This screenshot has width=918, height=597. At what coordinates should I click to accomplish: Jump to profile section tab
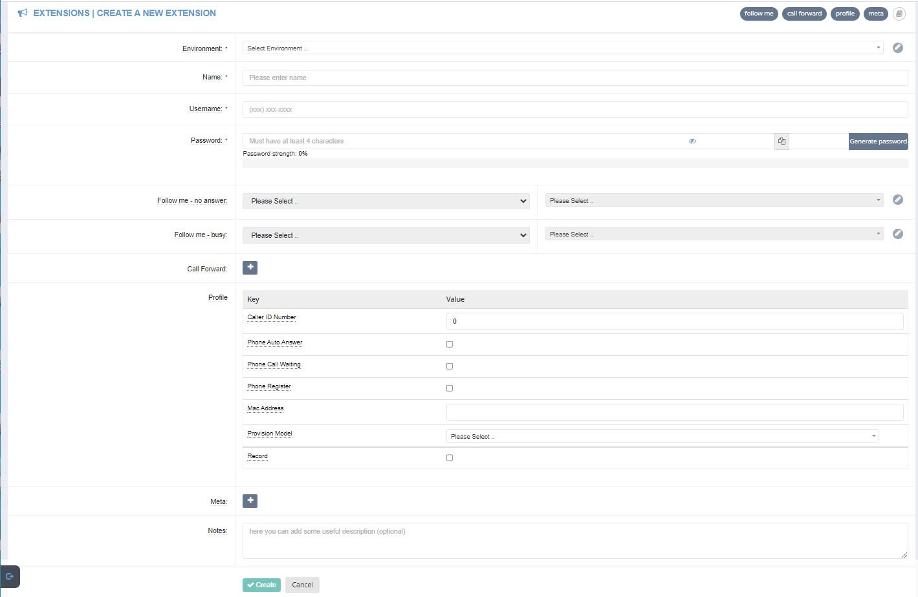click(x=845, y=14)
